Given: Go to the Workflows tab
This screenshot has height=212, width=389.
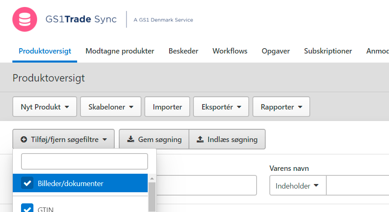Looking at the screenshot, I should (x=230, y=51).
